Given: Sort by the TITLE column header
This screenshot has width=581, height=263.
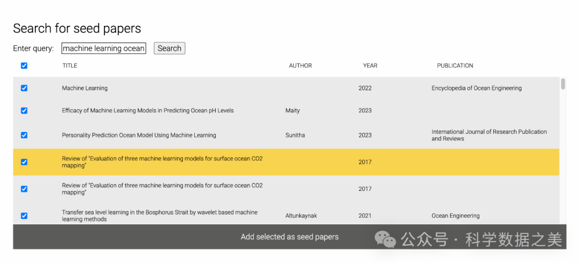Looking at the screenshot, I should 70,66.
